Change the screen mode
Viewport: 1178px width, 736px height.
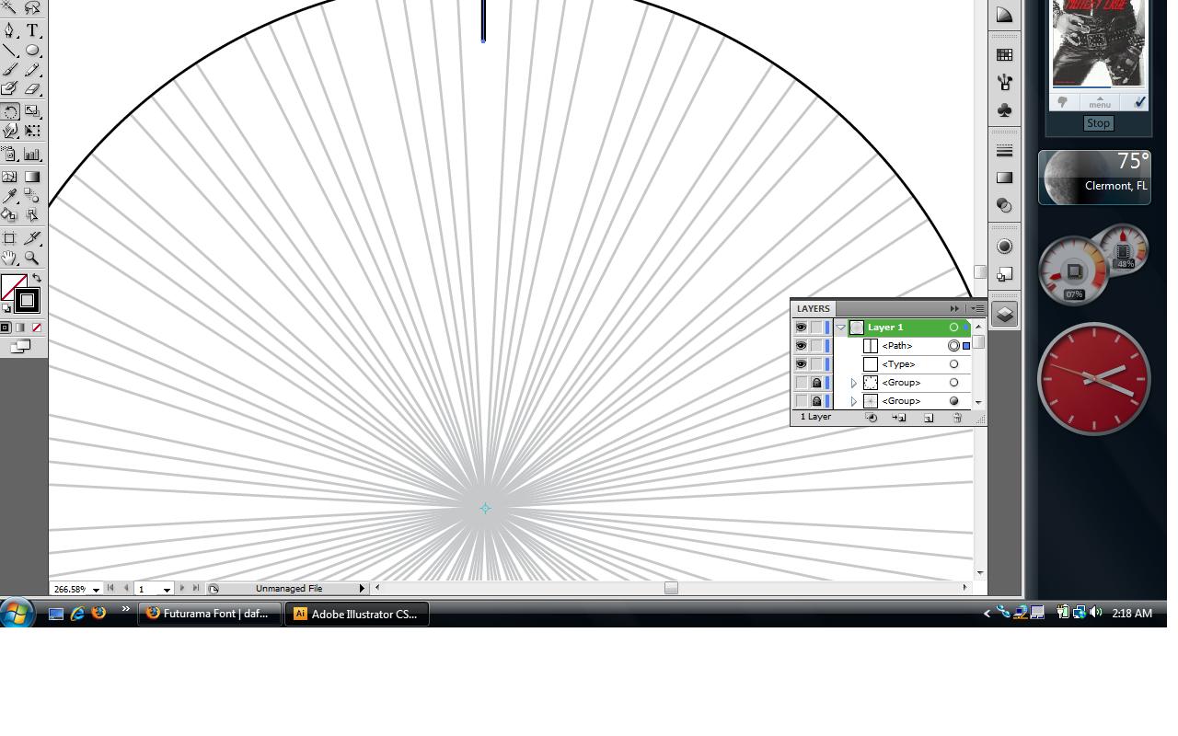pos(20,347)
